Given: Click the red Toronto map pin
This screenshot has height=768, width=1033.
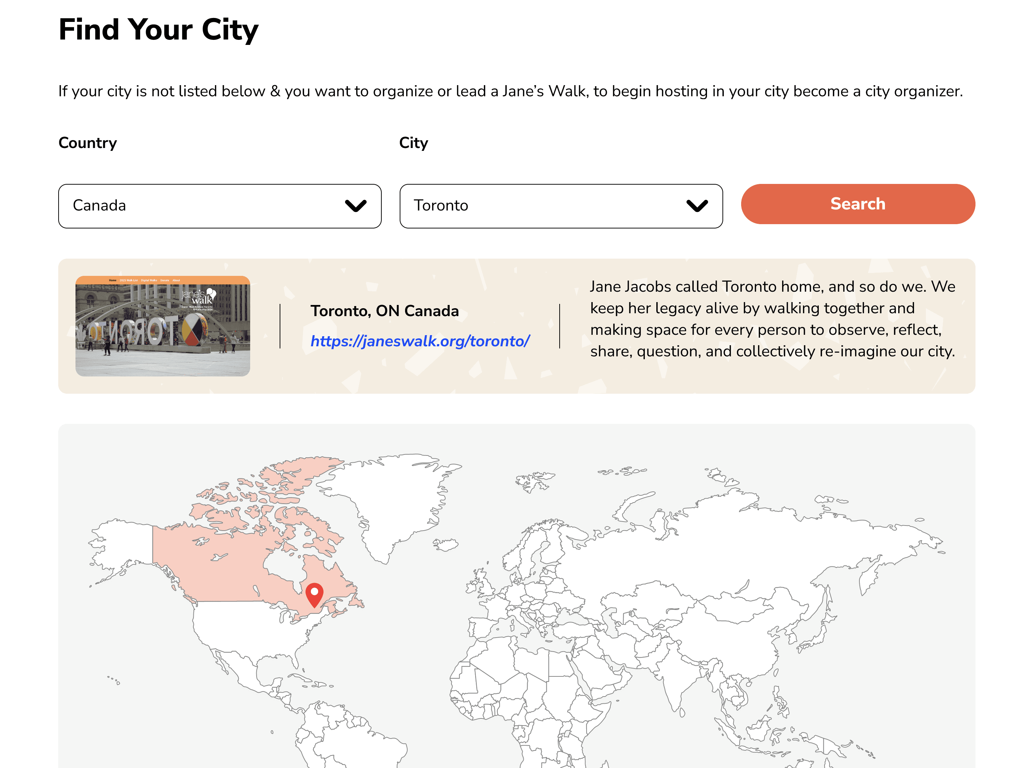Looking at the screenshot, I should tap(315, 594).
